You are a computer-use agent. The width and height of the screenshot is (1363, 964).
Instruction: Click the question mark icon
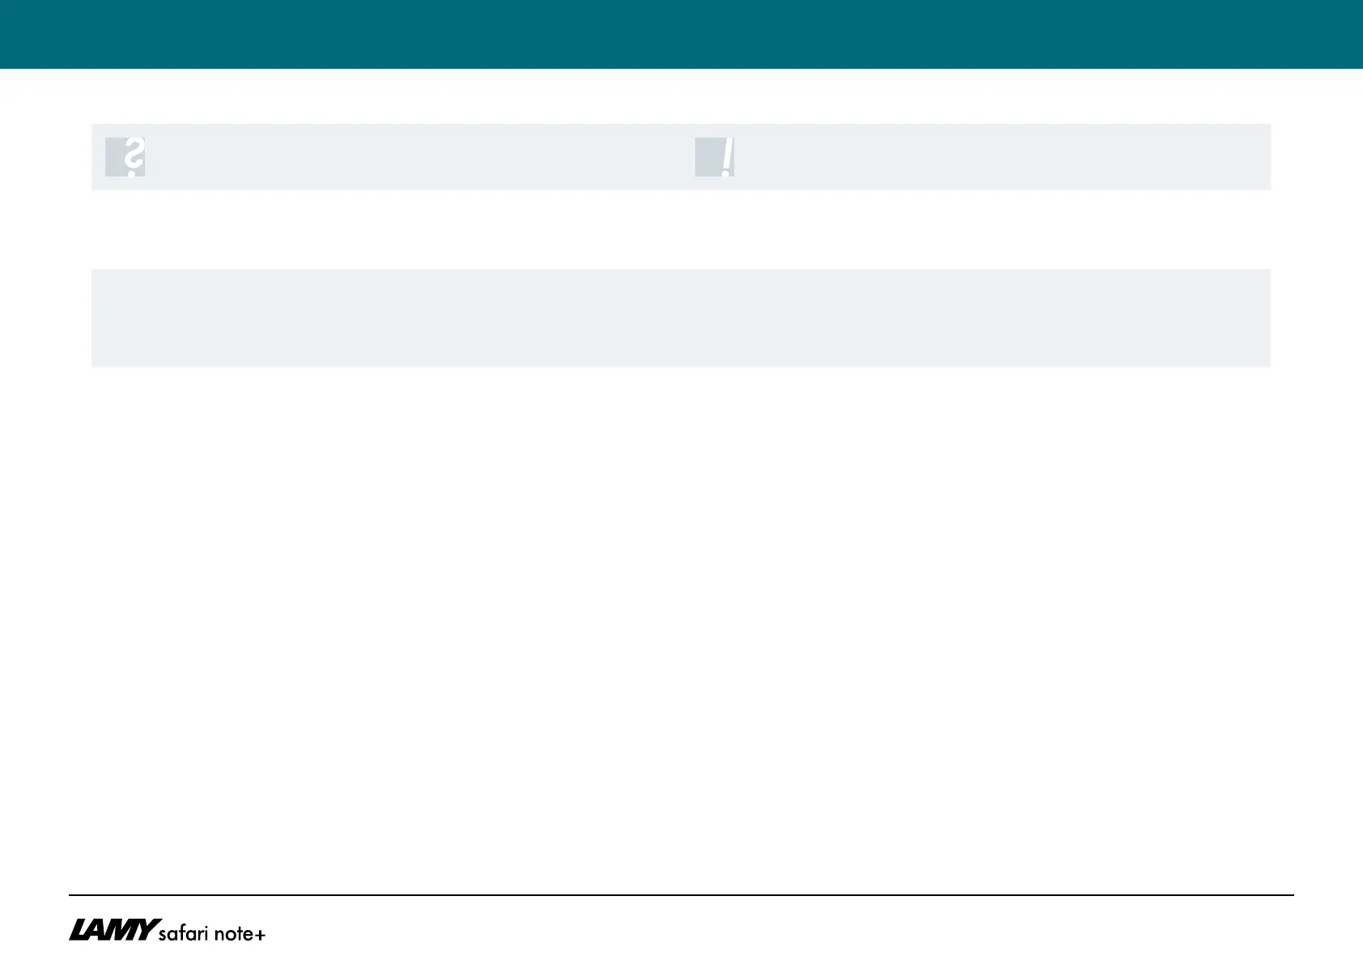(x=125, y=157)
